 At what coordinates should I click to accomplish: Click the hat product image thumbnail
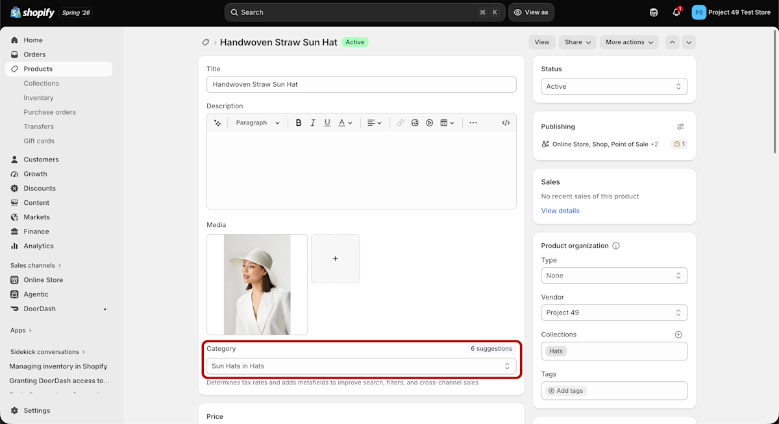coord(257,285)
